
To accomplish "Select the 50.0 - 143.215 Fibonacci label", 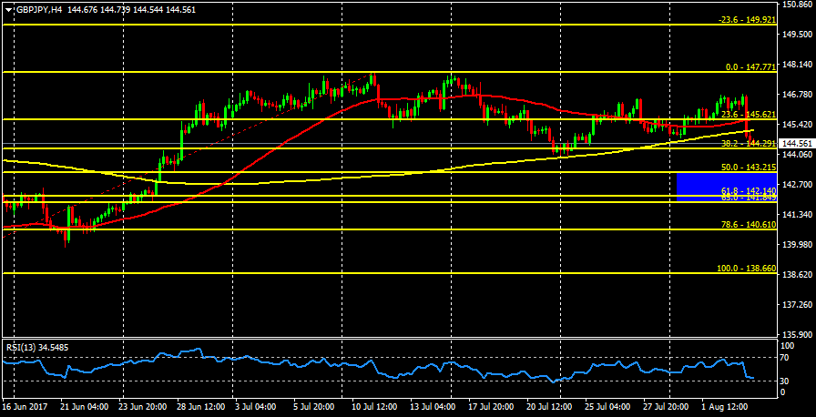I will click(748, 168).
